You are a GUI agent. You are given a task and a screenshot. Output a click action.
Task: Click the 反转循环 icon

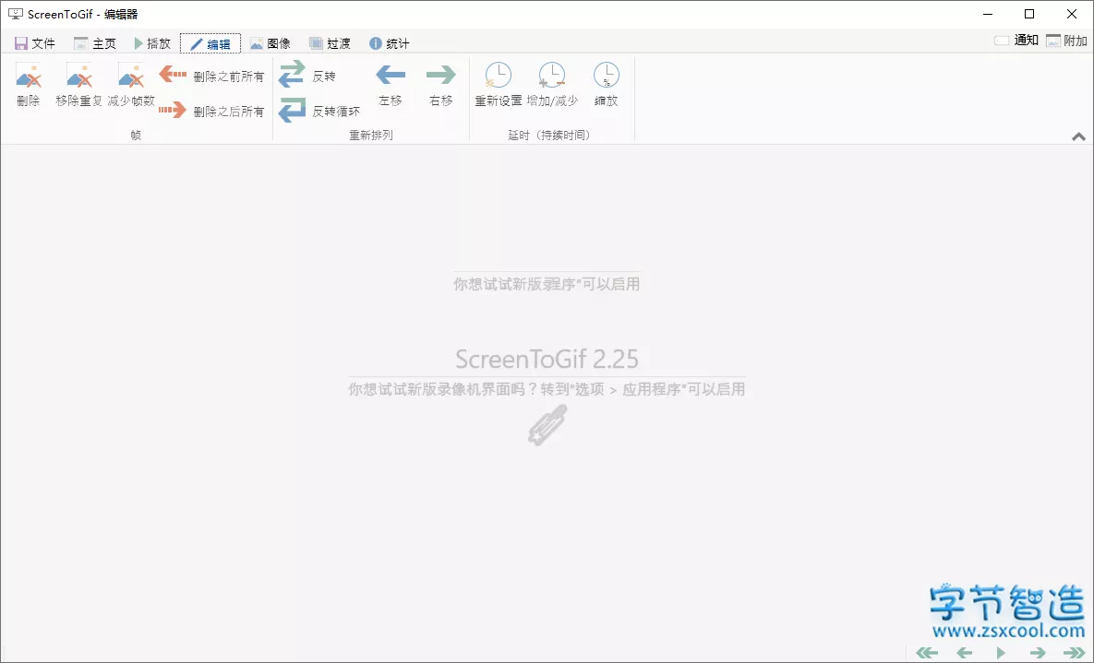292,110
